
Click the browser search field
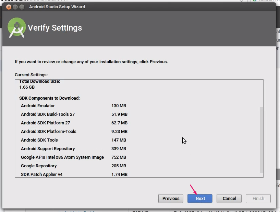point(269,1)
